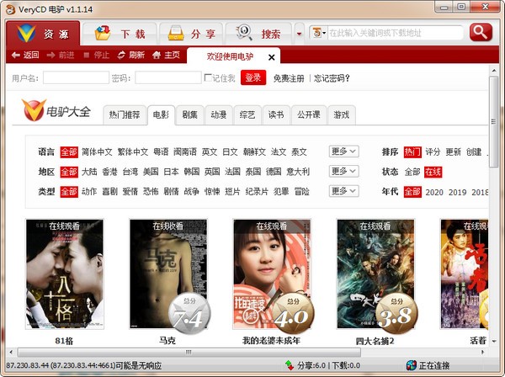Expand 更多 dropdown in language row
505x377 pixels.
click(343, 152)
